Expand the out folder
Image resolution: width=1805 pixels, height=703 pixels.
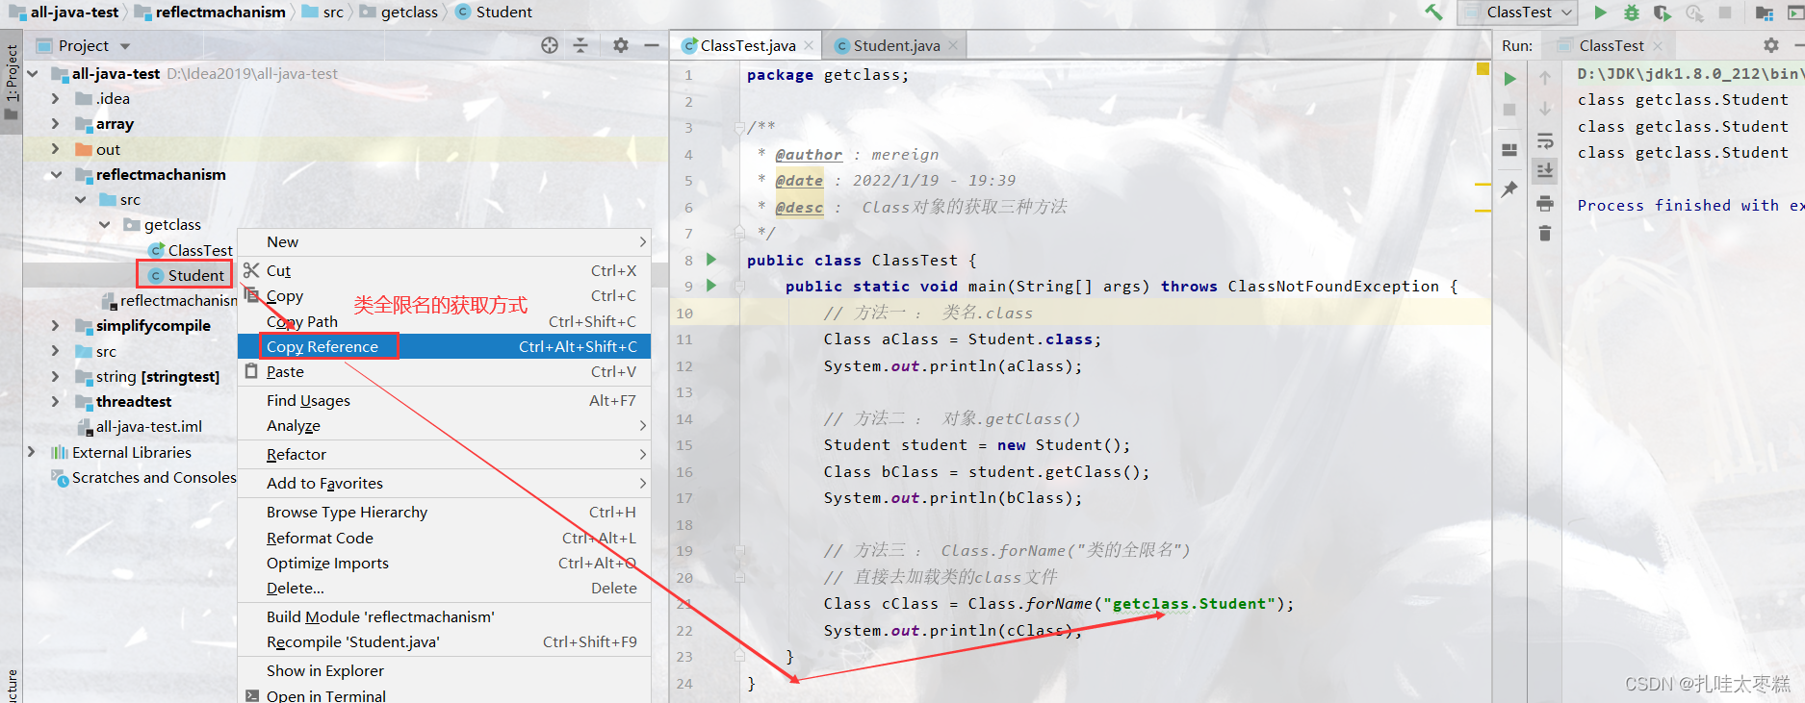click(56, 149)
